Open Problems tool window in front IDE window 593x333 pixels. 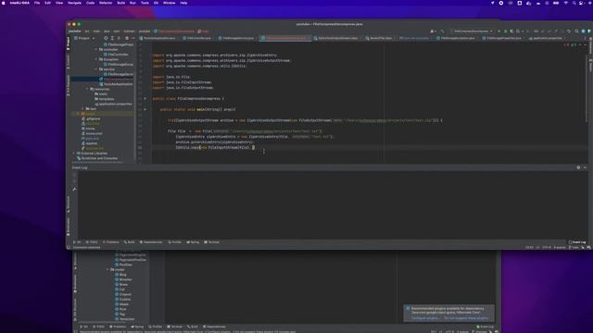[x=111, y=242]
